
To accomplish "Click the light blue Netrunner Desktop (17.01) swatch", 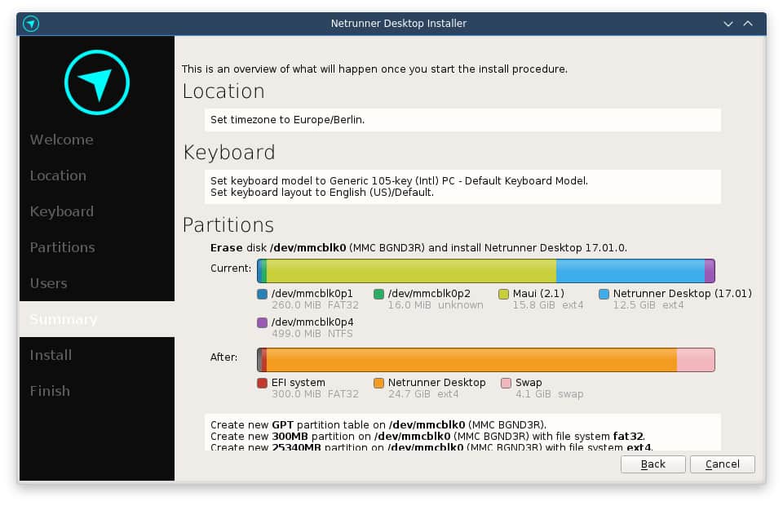I will point(604,294).
